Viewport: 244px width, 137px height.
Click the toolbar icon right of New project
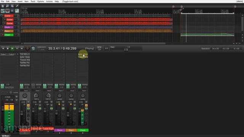[x=8, y=6]
